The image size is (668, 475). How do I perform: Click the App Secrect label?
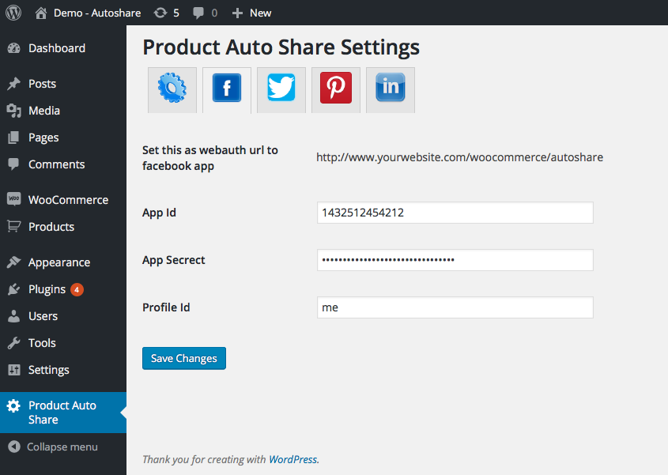pyautogui.click(x=173, y=260)
